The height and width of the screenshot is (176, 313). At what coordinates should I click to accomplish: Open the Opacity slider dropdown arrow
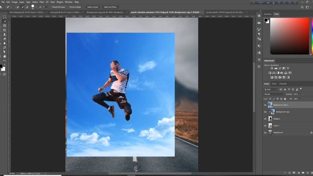pos(300,94)
